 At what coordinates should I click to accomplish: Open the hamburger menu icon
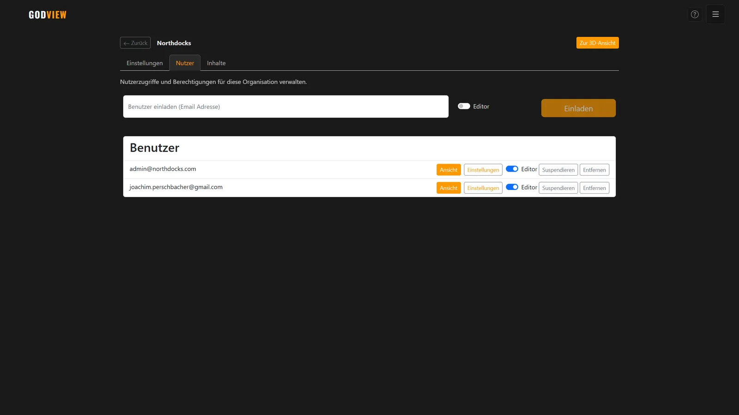tap(715, 14)
